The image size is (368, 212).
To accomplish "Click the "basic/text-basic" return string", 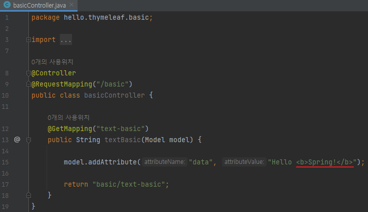I will (129, 184).
